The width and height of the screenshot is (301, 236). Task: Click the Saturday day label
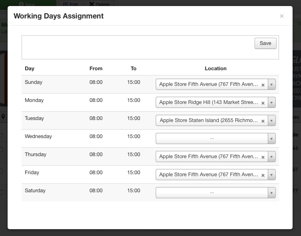[35, 191]
